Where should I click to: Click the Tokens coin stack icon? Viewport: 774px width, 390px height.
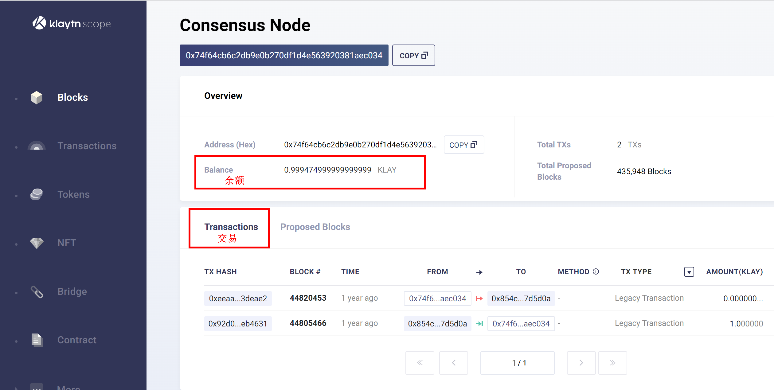[37, 194]
